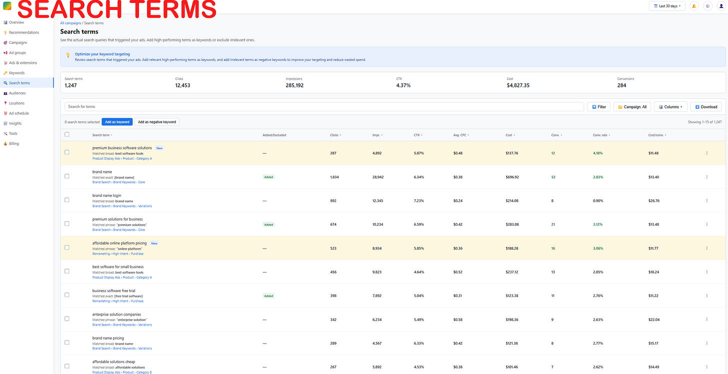Sort by Avg. CPC column
The height and width of the screenshot is (374, 728).
pyautogui.click(x=461, y=135)
